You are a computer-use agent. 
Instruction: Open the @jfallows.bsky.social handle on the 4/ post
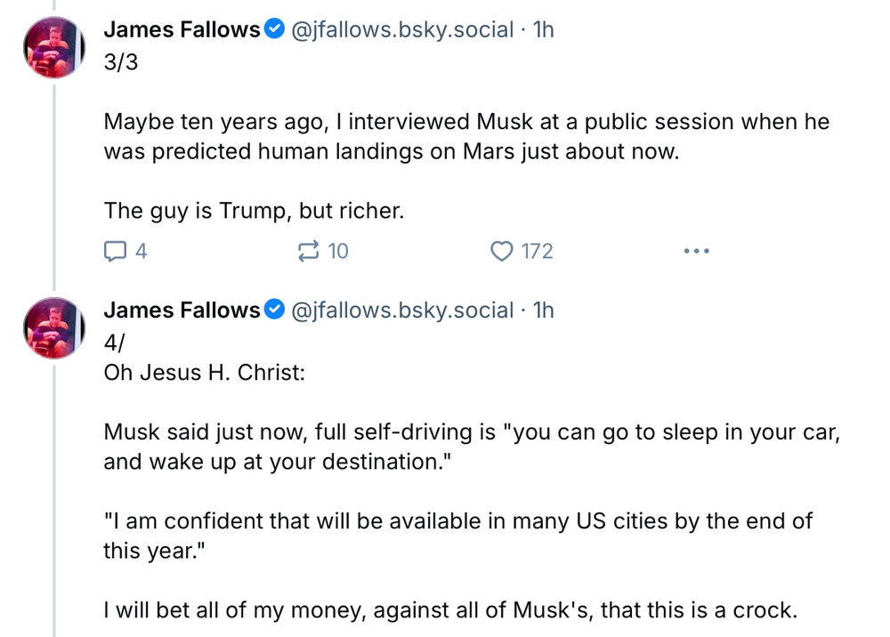coord(402,310)
